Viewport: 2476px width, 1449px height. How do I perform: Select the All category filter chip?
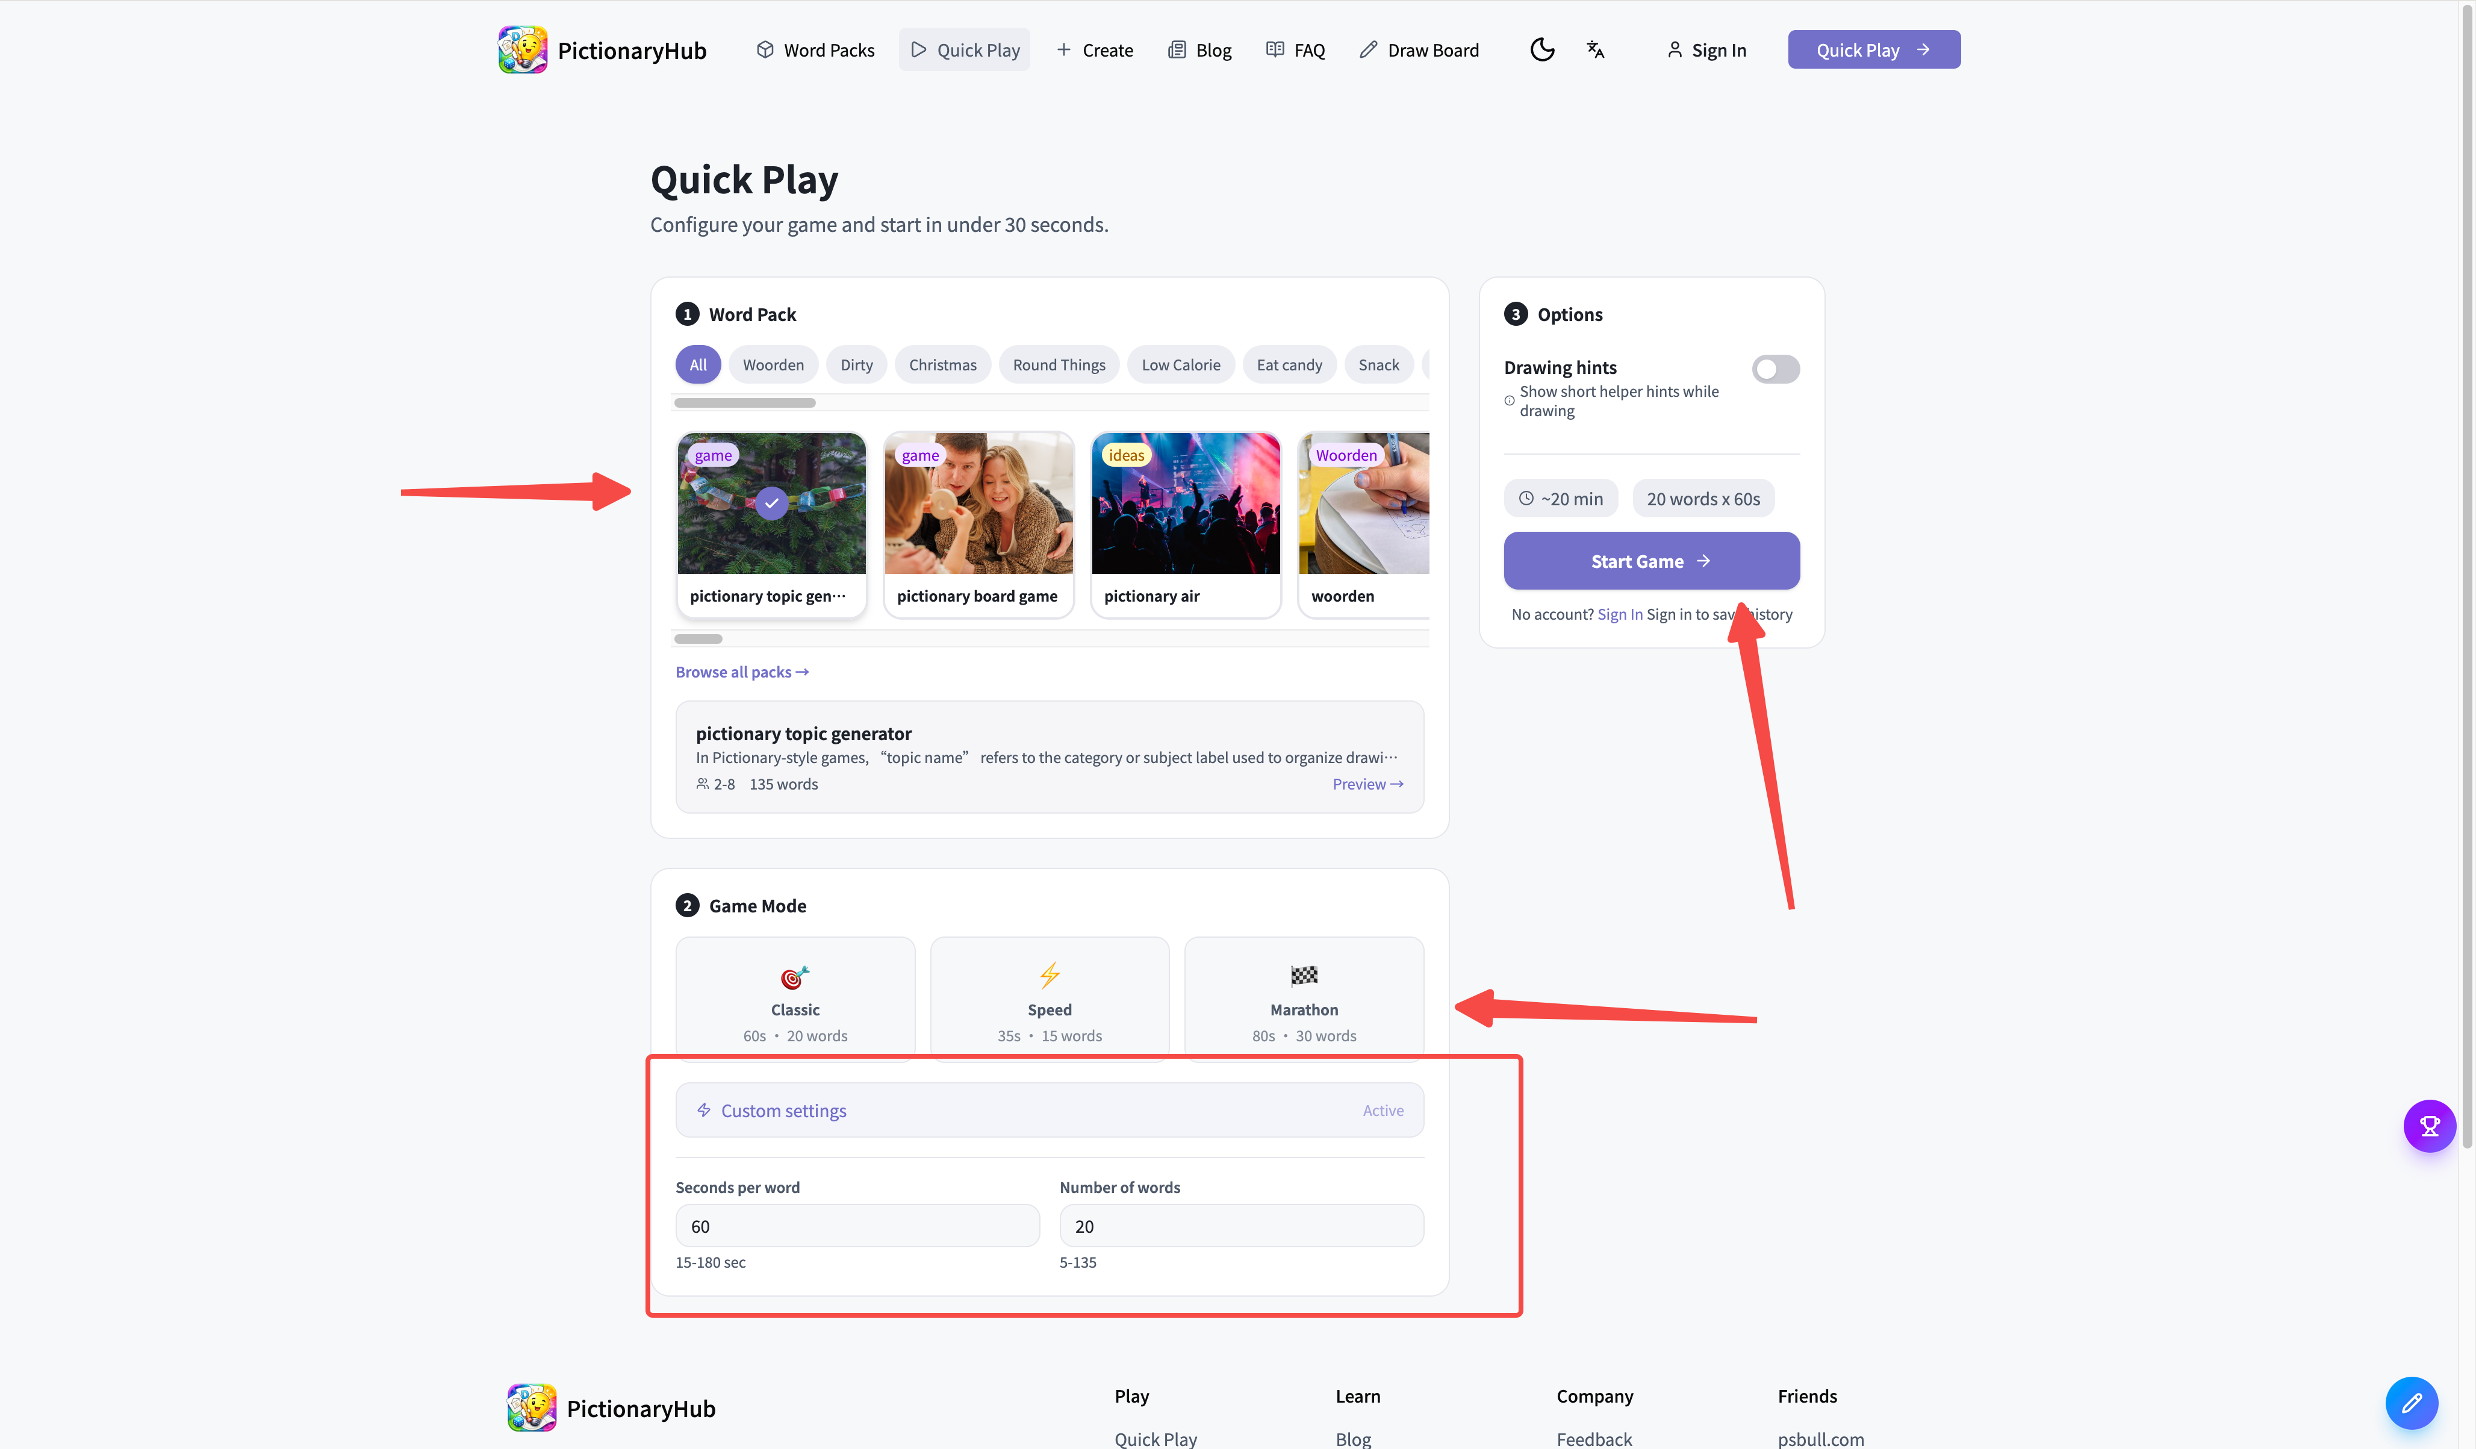coord(698,365)
